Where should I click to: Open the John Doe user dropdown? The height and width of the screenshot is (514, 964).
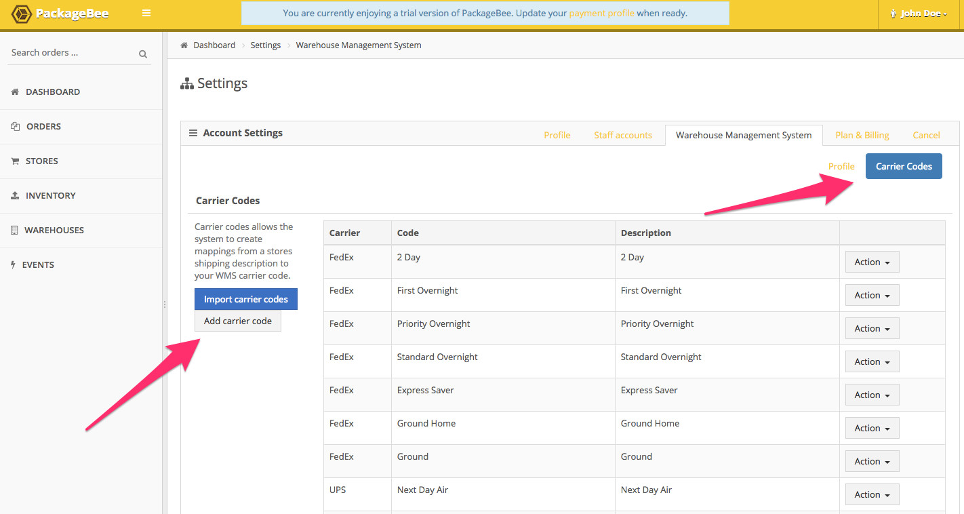pos(921,14)
